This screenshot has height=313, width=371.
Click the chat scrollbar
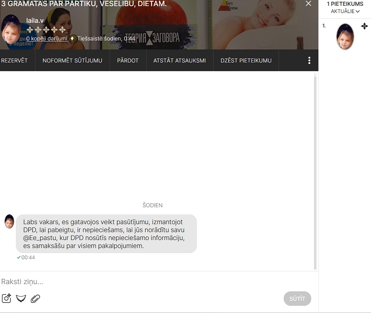pos(315,171)
